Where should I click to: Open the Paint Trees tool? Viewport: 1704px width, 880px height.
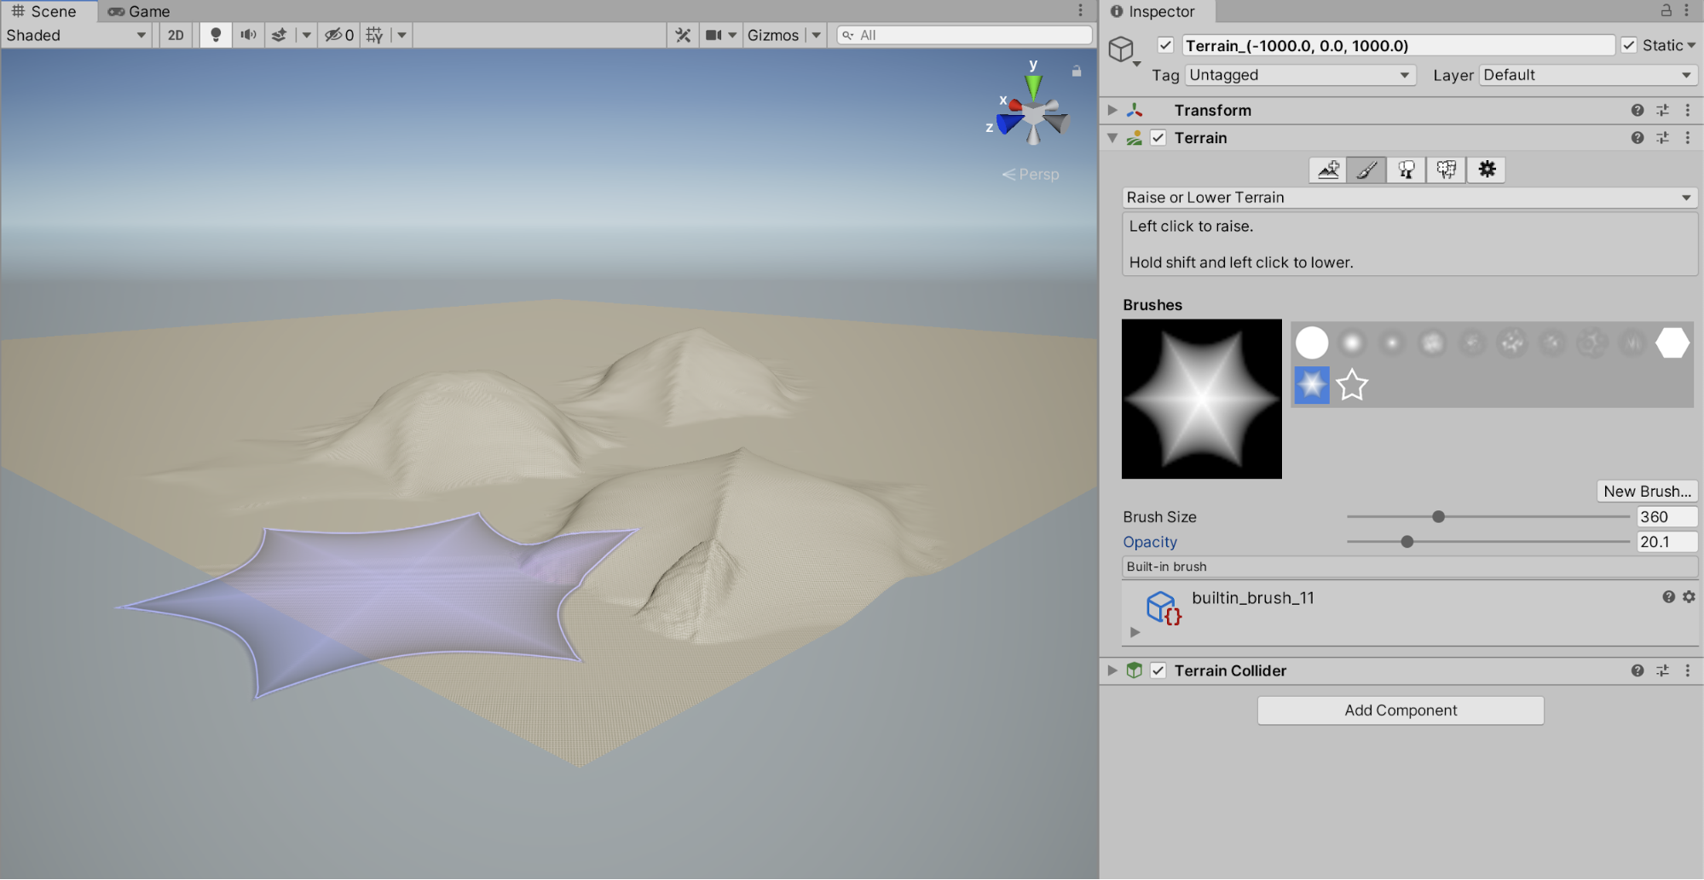(1407, 170)
